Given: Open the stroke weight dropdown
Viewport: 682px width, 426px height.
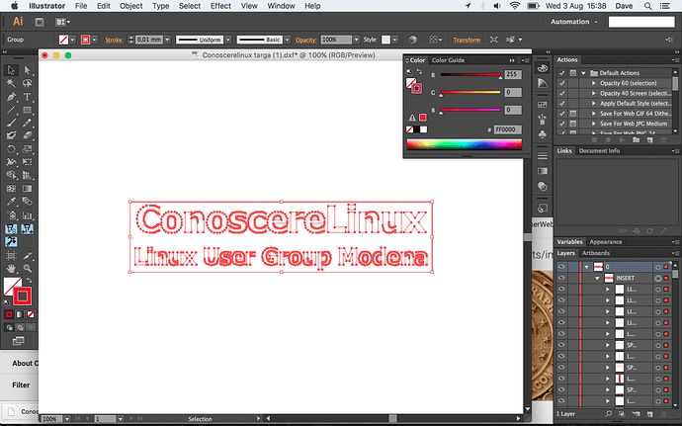Looking at the screenshot, I should (x=167, y=40).
